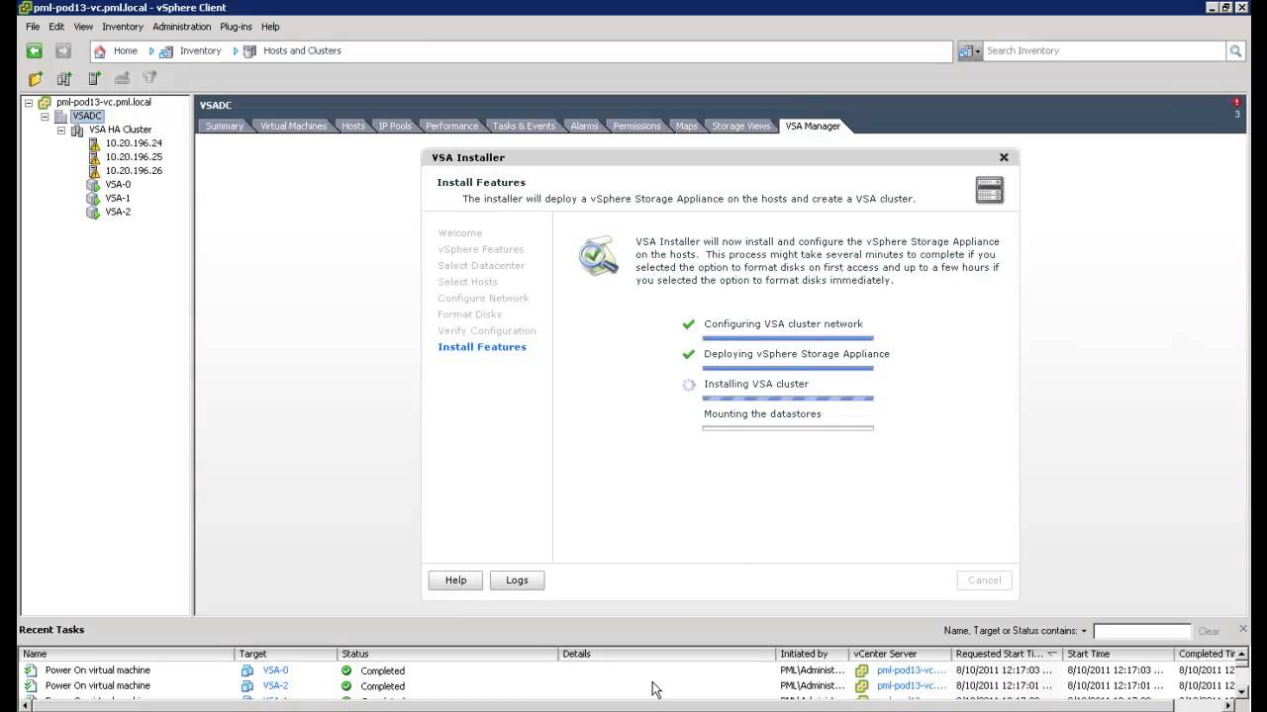1267x712 pixels.
Task: Close the Recent Tasks panel
Action: tap(1243, 629)
